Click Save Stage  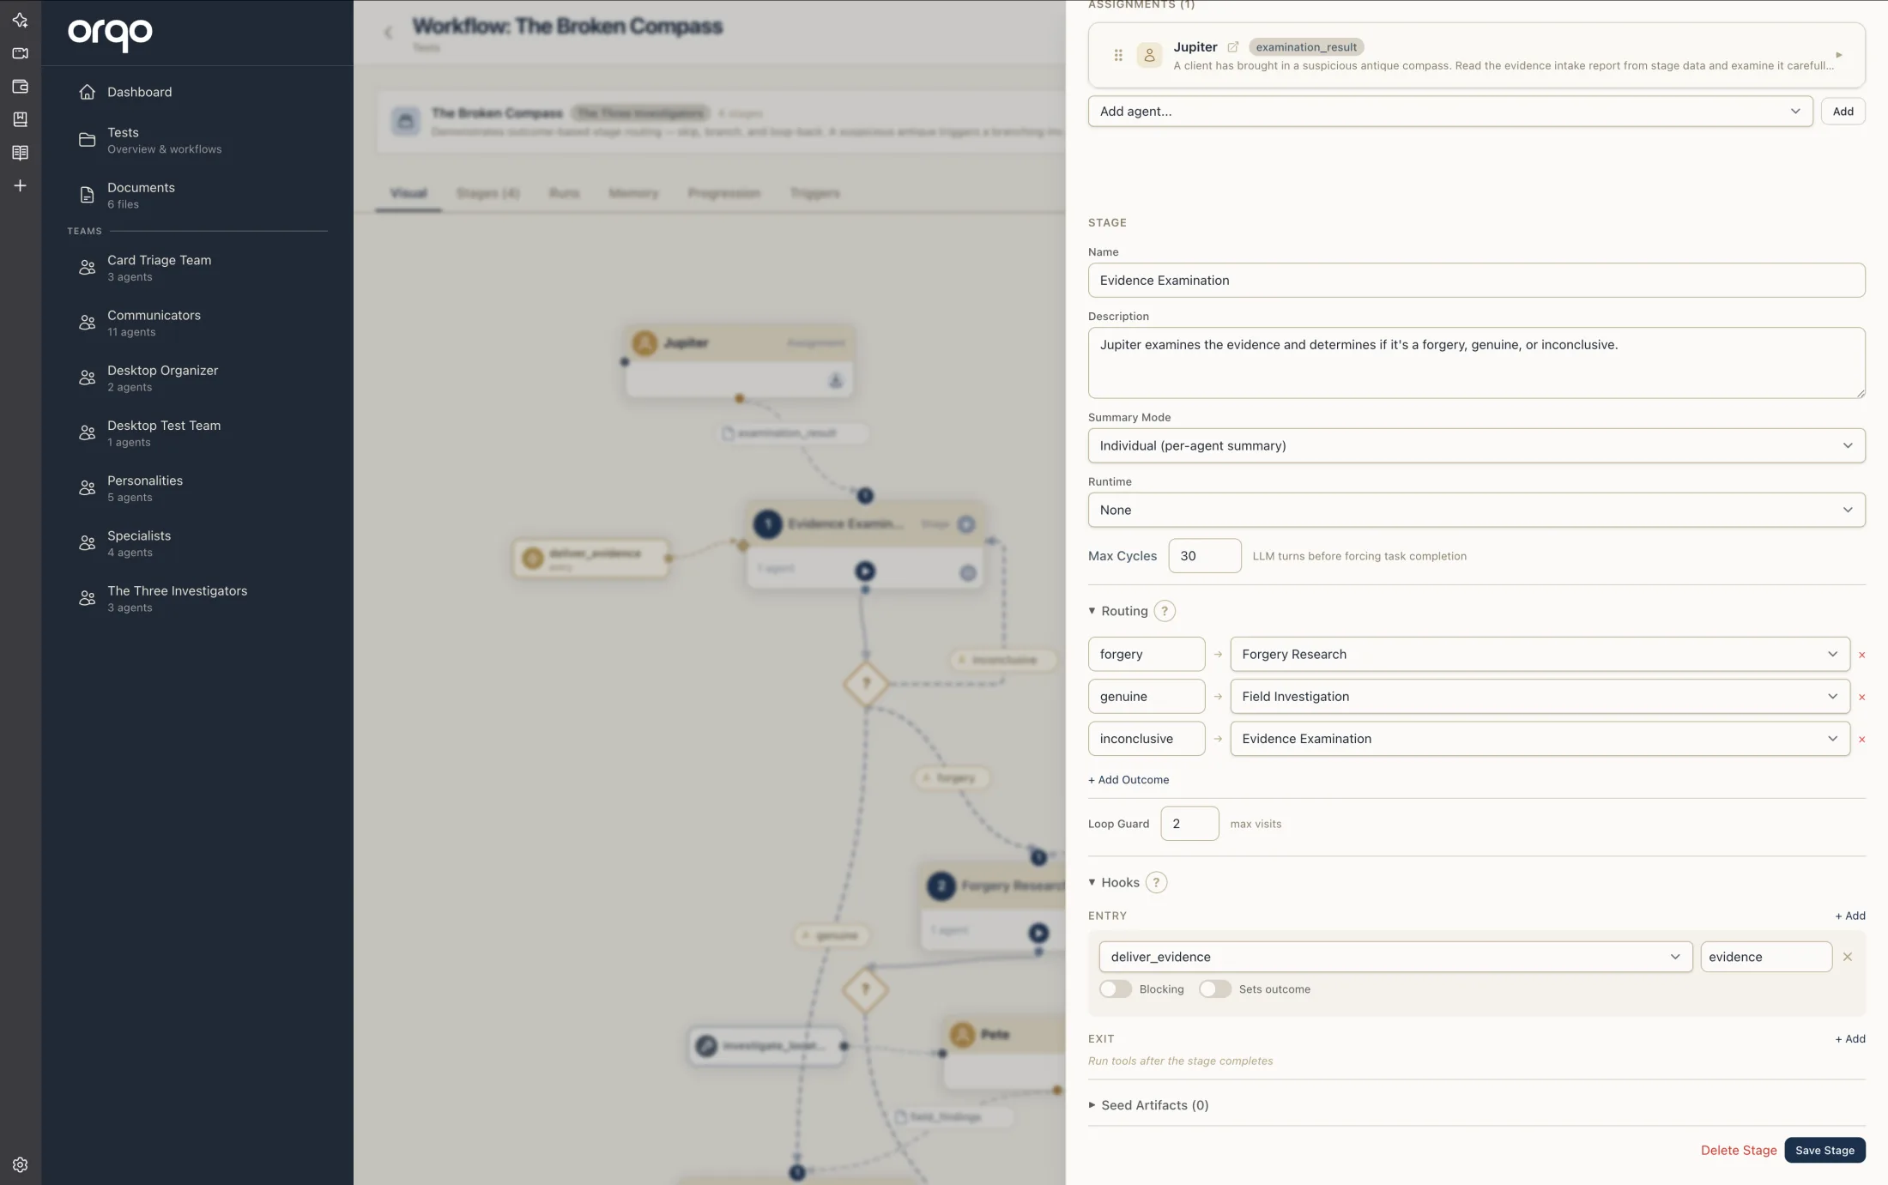tap(1824, 1151)
